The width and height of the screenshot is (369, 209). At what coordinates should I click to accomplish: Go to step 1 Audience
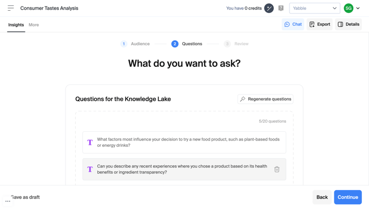pos(135,44)
